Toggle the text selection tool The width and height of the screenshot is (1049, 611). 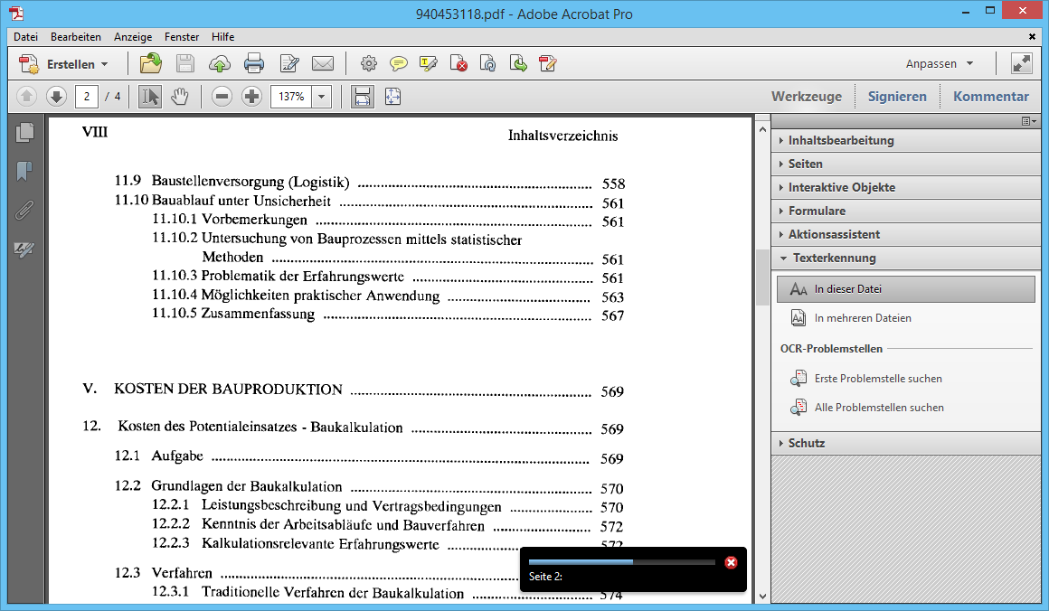coord(150,97)
